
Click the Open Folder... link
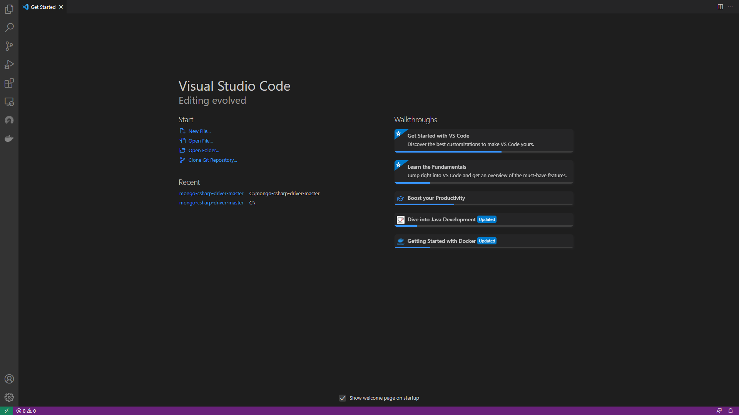[x=204, y=151]
